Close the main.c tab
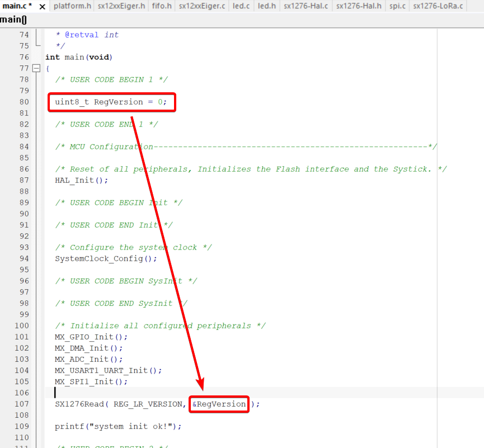 tap(42, 7)
